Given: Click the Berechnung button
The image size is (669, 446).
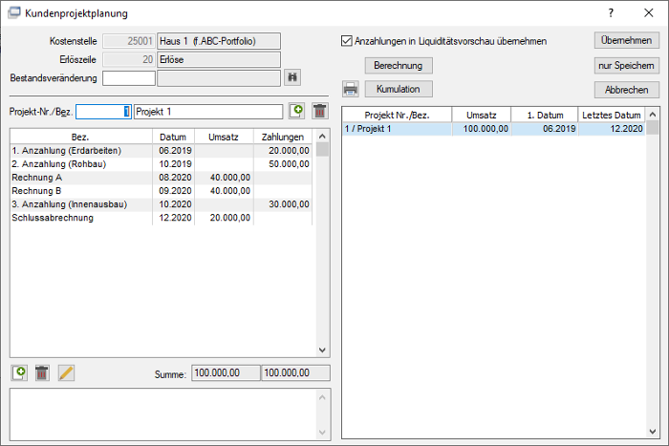Looking at the screenshot, I should [399, 66].
